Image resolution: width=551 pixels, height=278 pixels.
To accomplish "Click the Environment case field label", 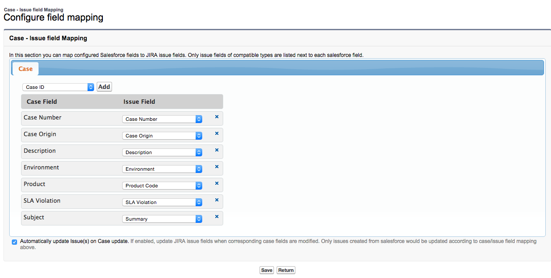I will point(41,167).
